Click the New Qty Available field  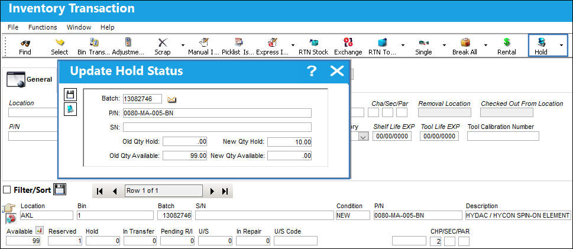(289, 156)
